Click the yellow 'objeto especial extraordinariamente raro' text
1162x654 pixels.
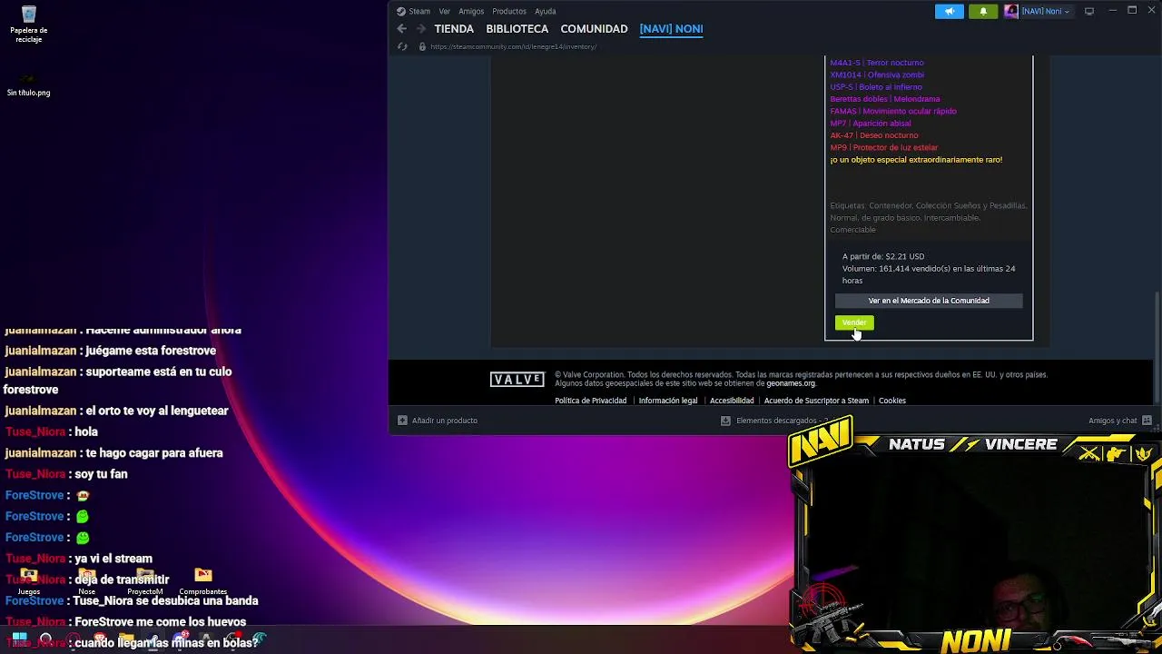coord(916,160)
